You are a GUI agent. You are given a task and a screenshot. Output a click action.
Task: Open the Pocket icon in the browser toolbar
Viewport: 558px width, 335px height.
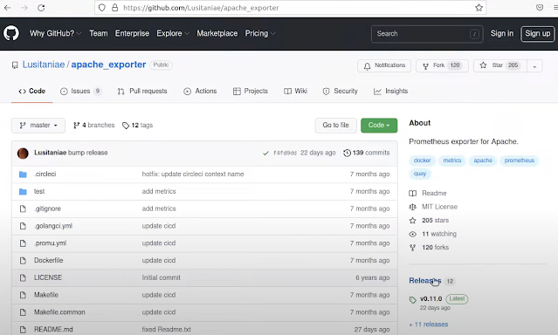point(540,8)
